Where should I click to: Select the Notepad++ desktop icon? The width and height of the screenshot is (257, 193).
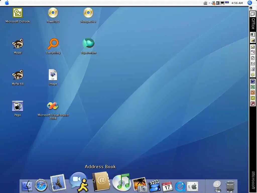(x=88, y=15)
